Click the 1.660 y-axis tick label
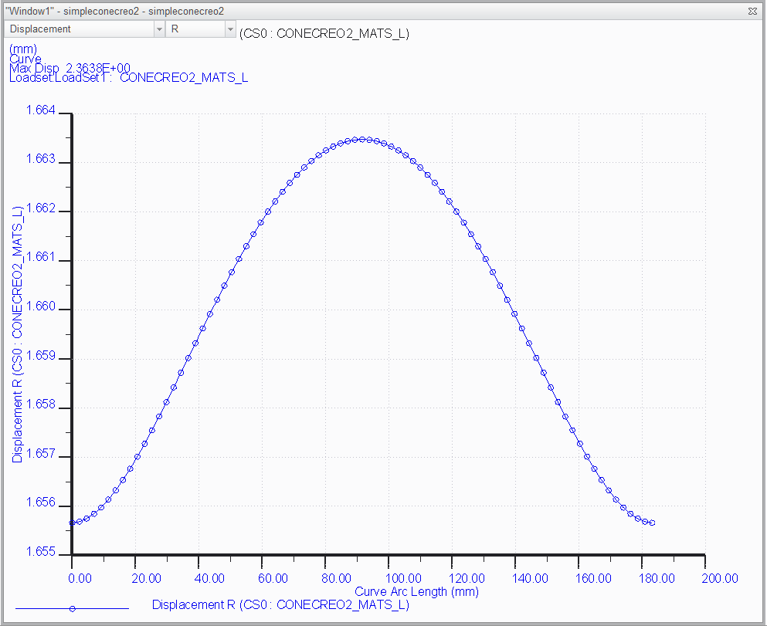Screen dimensions: 767x626 (41, 306)
